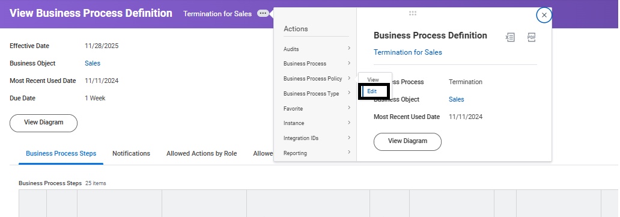Open Business Process Type submenu
This screenshot has width=620, height=217.
[317, 93]
